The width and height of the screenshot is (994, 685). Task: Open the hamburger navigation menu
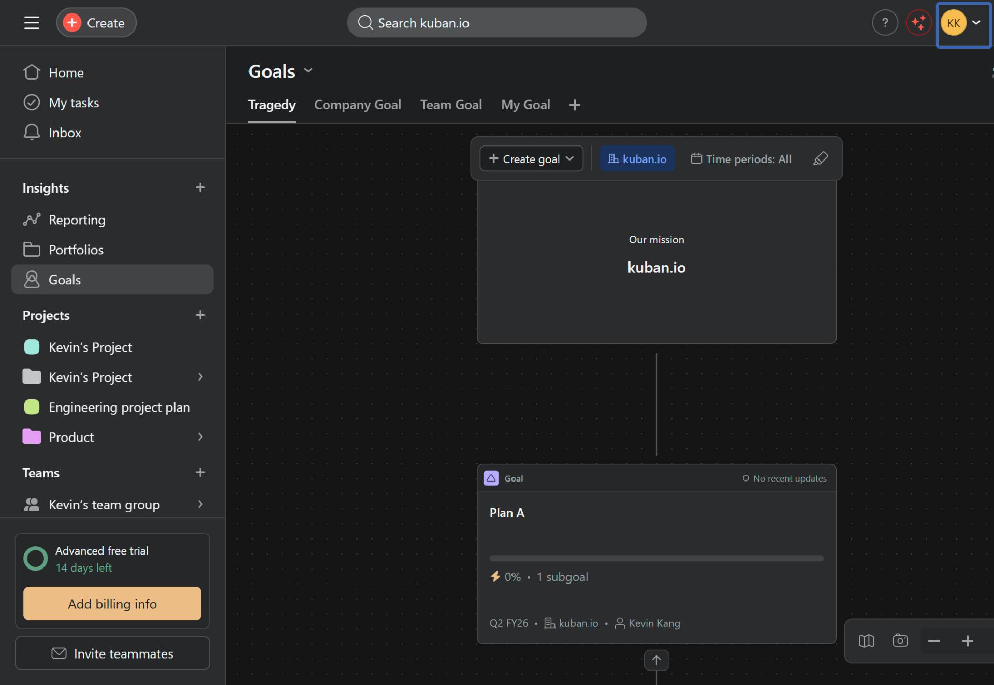tap(32, 23)
